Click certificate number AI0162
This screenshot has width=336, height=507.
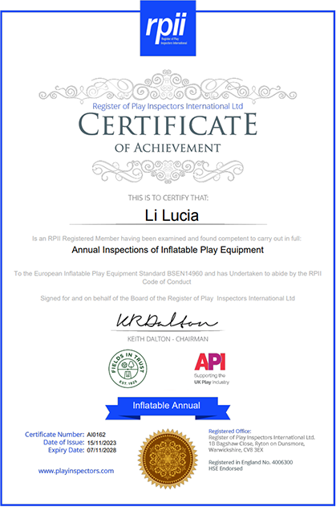pos(96,435)
